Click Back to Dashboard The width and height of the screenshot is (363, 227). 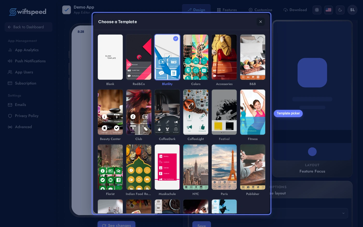click(28, 27)
